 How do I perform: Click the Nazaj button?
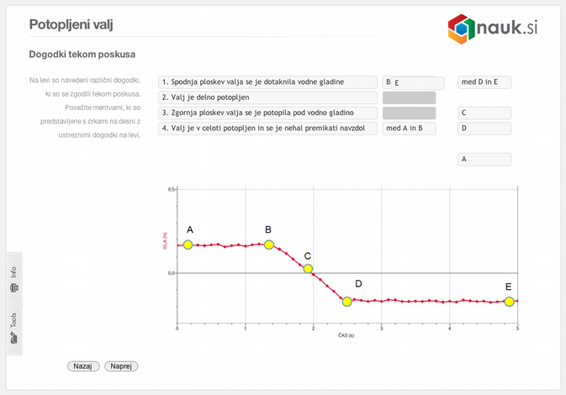coord(83,366)
